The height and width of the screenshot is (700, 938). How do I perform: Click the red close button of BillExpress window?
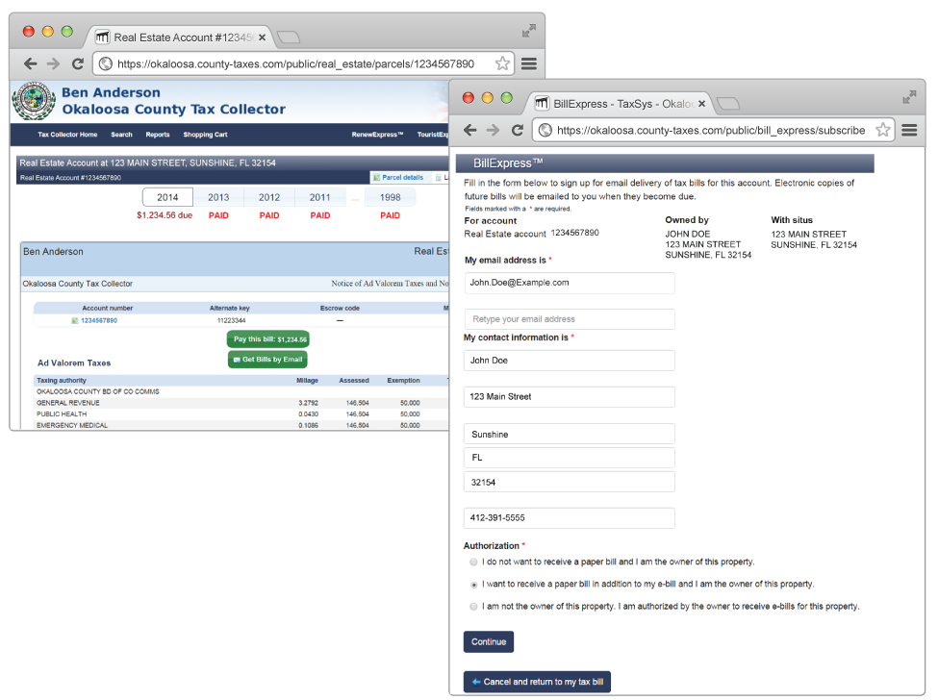point(469,97)
